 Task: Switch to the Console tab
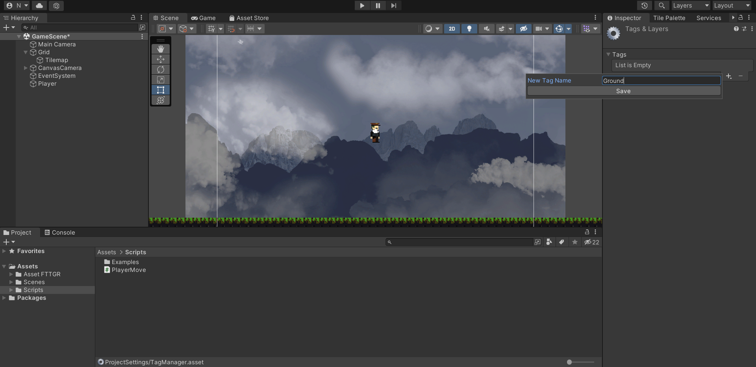coord(60,233)
